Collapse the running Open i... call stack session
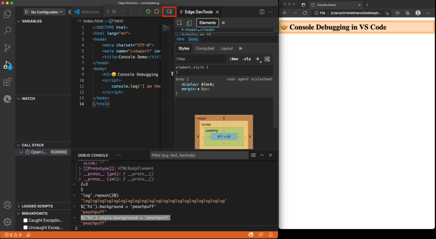Viewport: 436px width, 239px height. 21,152
